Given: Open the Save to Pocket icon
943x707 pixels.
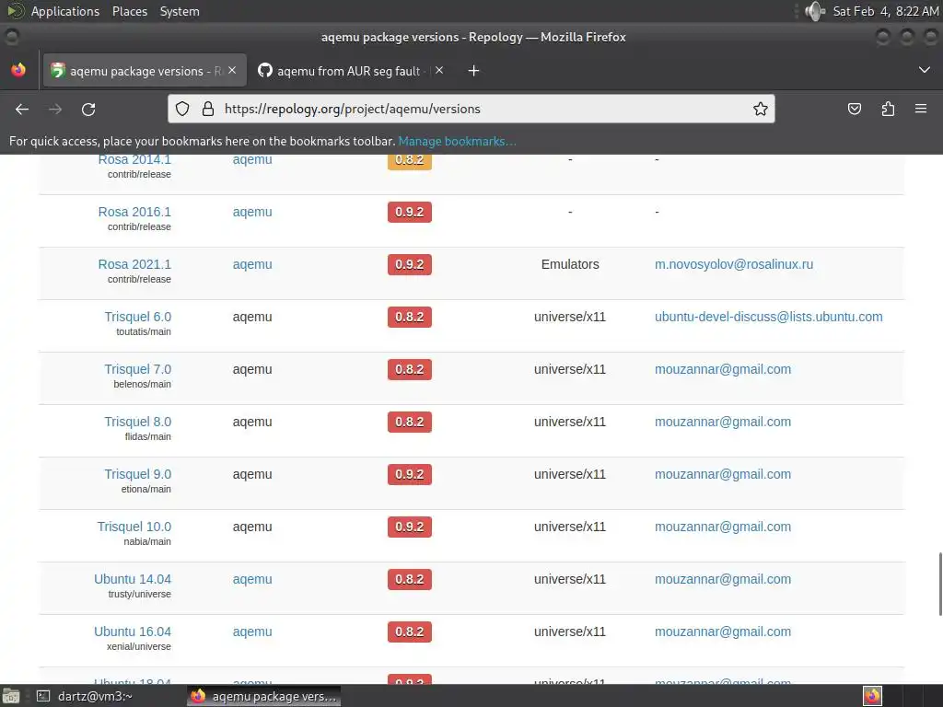Looking at the screenshot, I should point(854,109).
